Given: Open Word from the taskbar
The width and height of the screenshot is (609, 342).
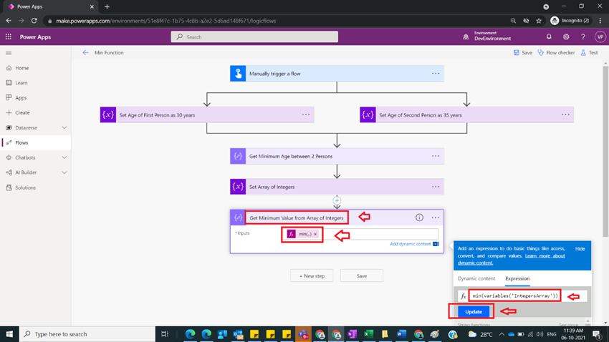Looking at the screenshot, I should tap(402, 334).
